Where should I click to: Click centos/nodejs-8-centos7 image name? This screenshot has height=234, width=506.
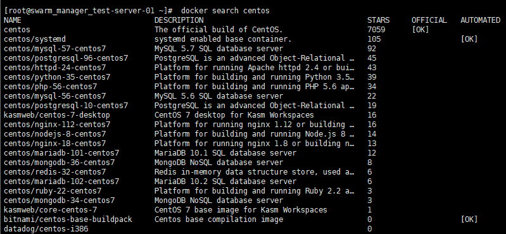(x=55, y=134)
